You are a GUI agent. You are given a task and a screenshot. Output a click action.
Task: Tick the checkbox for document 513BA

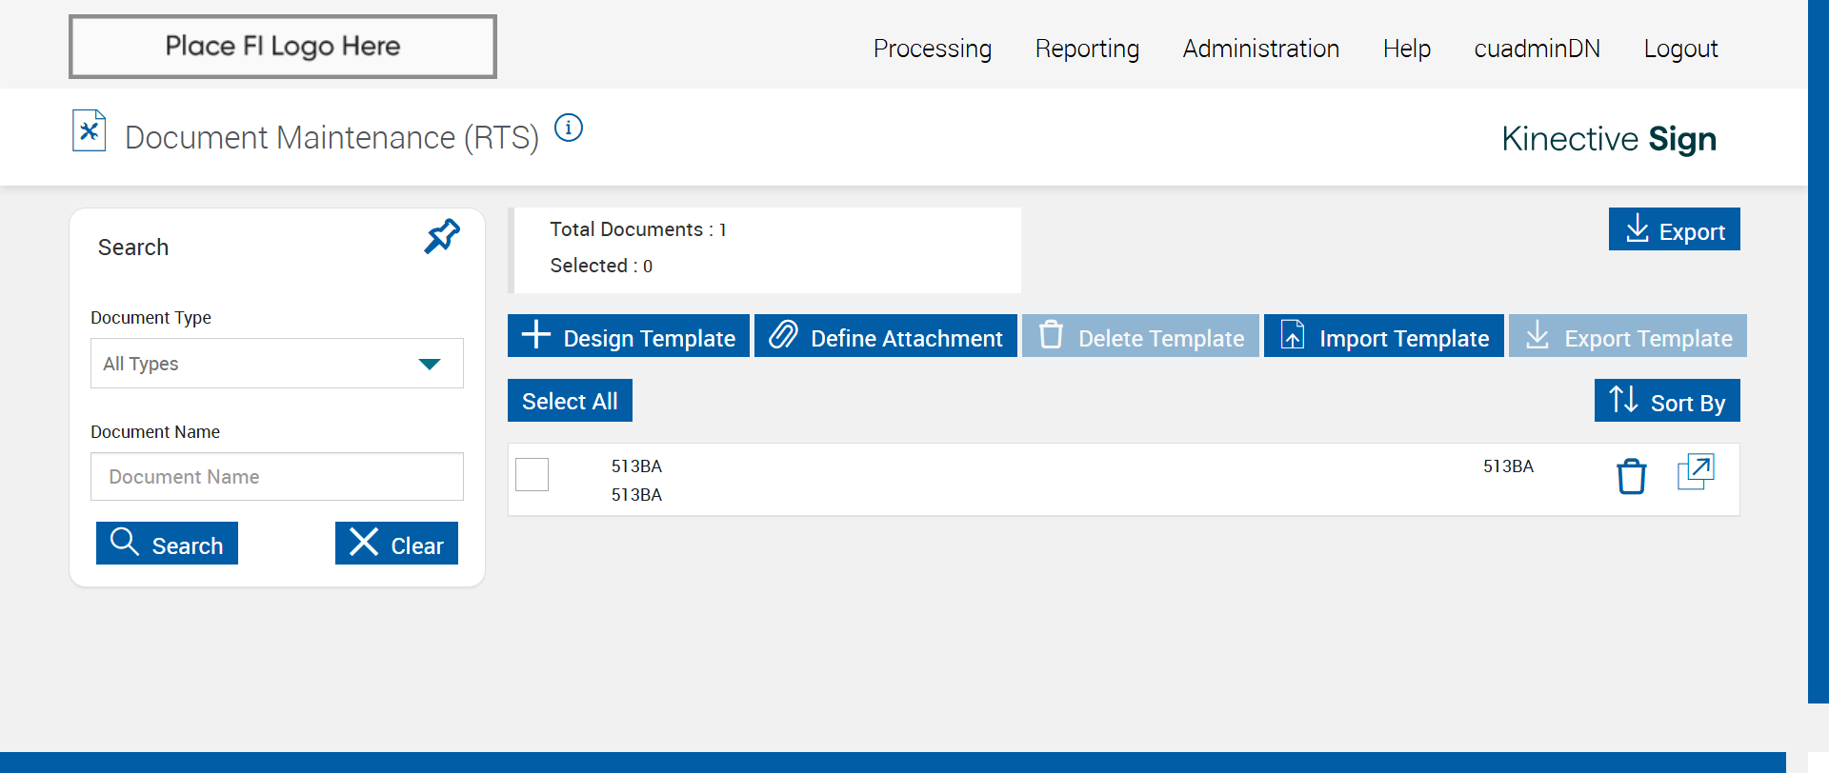(533, 474)
